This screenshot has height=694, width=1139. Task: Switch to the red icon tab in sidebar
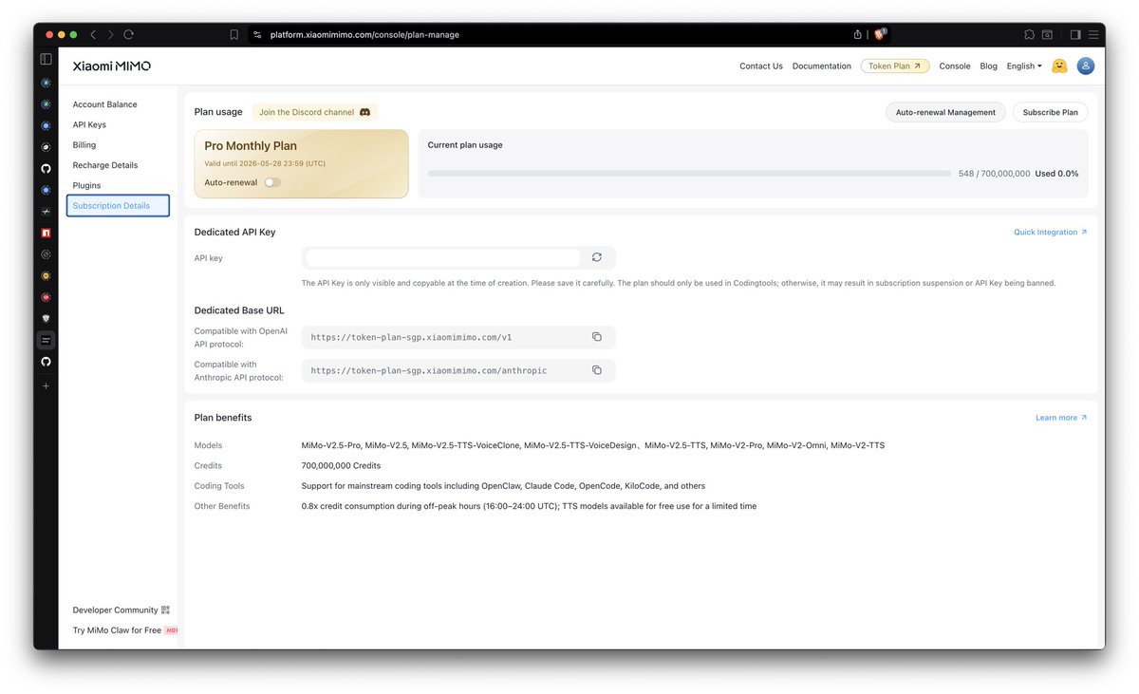click(46, 233)
